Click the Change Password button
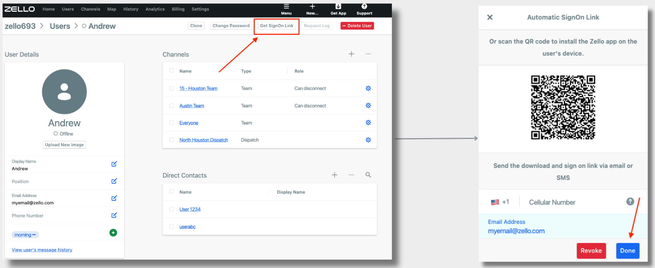This screenshot has width=655, height=268. coord(231,26)
